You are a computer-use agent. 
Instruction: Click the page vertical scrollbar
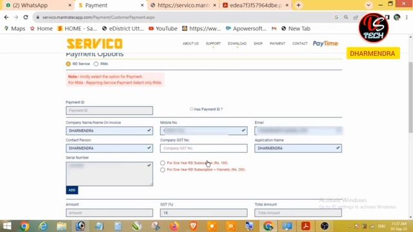tap(410, 97)
